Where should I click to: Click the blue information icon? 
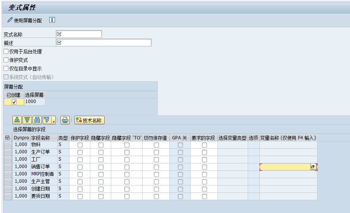click(x=52, y=20)
